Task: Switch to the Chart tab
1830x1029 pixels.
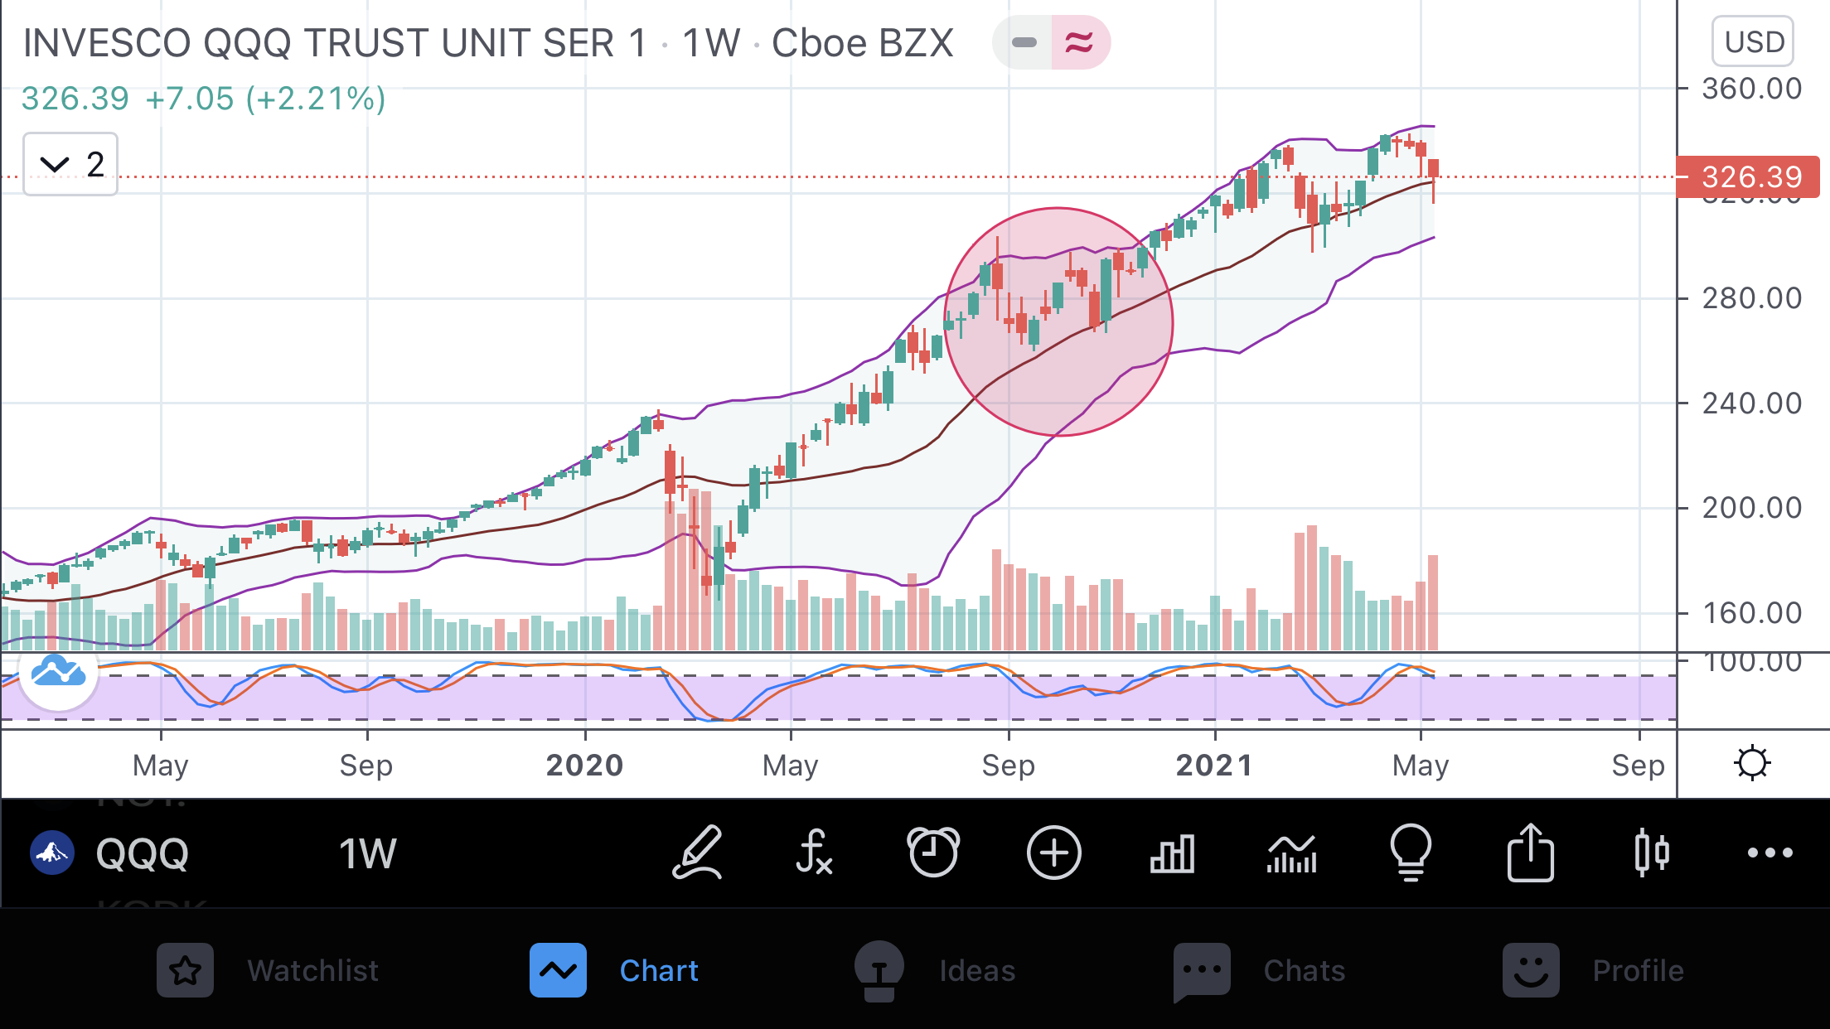Action: click(x=614, y=970)
